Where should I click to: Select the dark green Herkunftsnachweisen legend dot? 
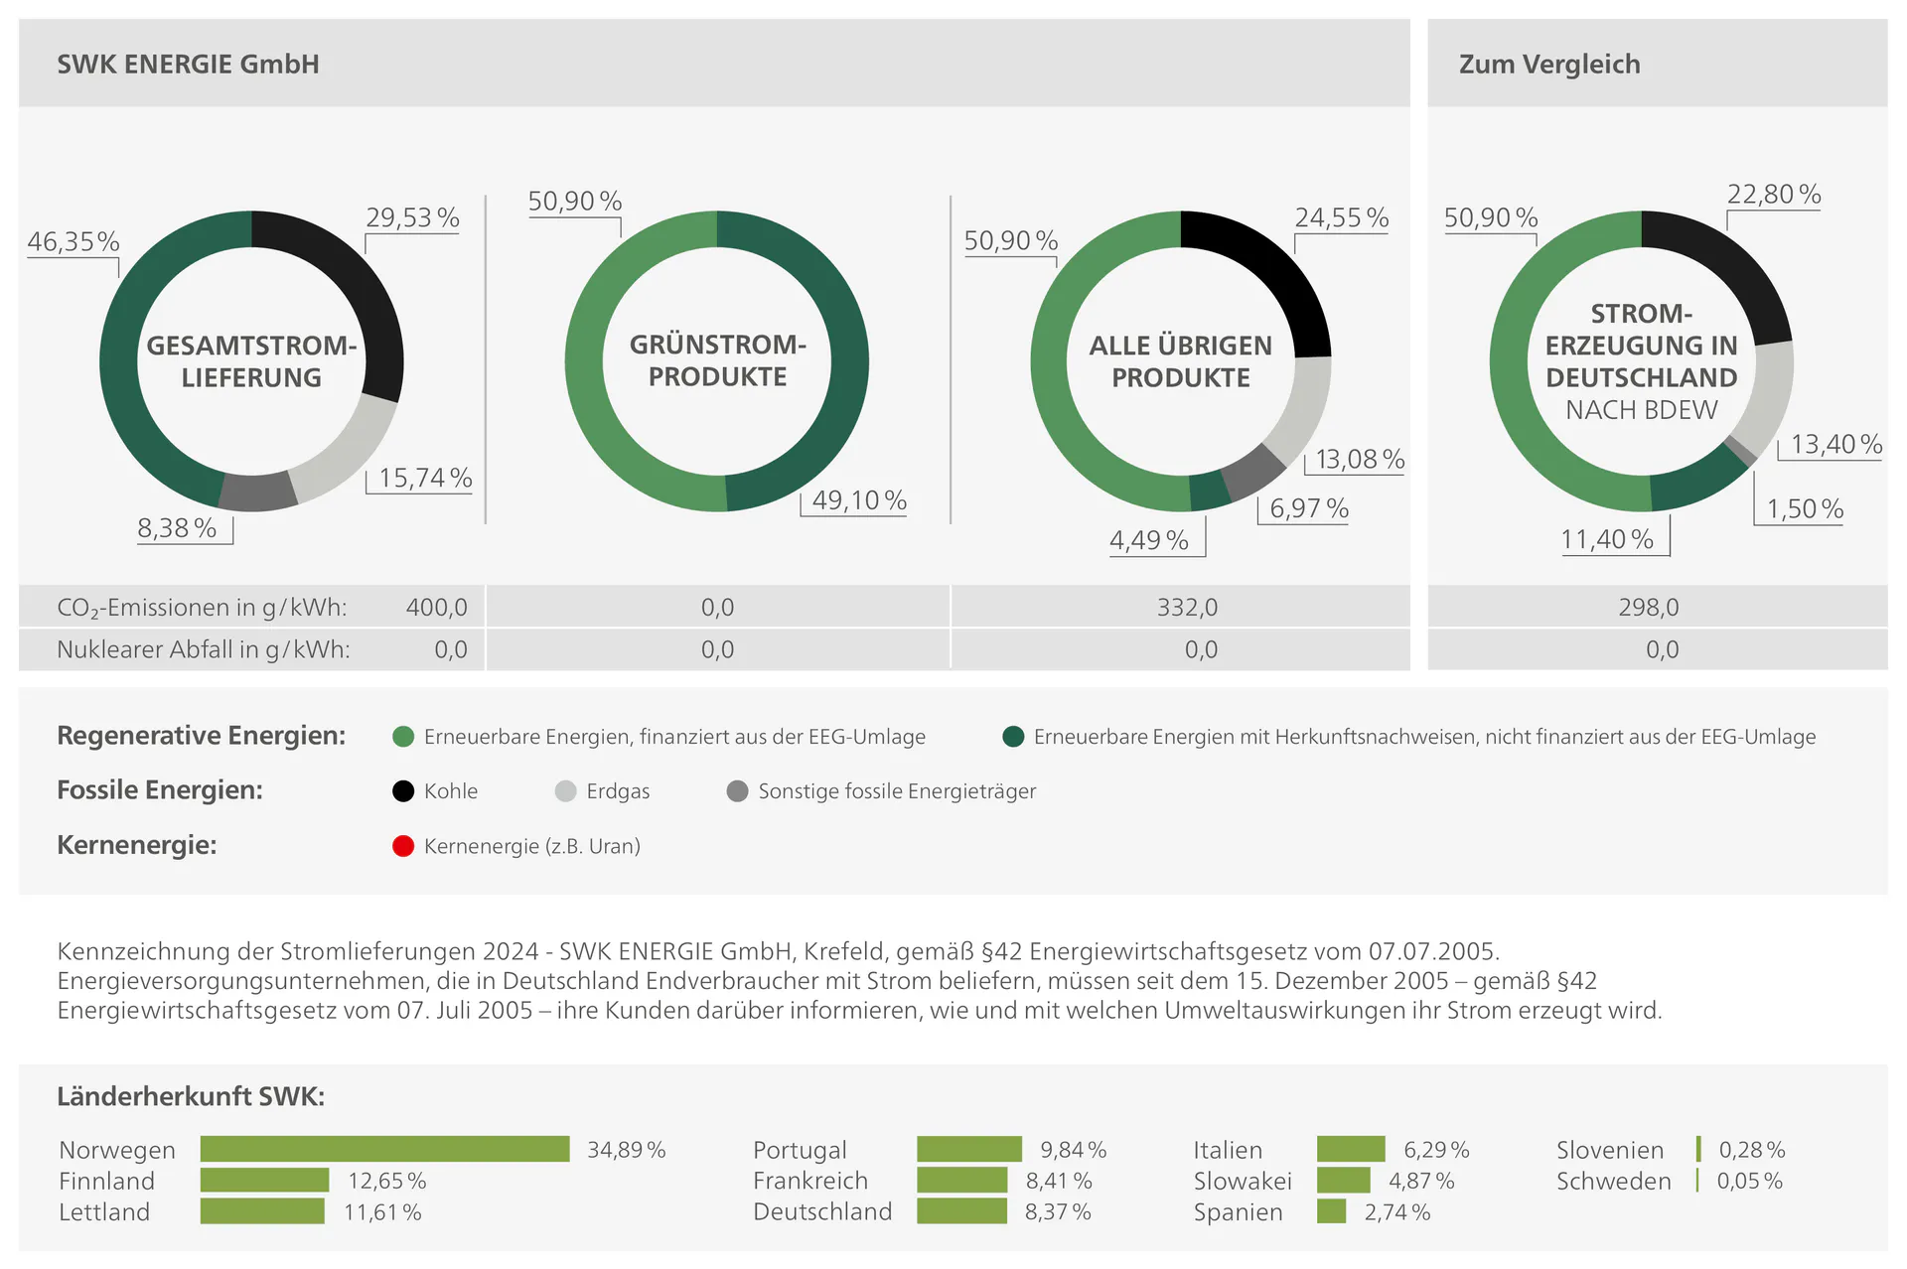pyautogui.click(x=1013, y=737)
